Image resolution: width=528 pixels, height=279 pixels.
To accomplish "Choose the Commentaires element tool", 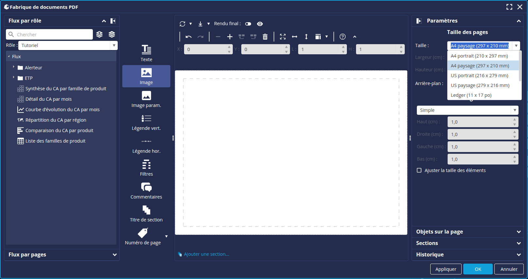I will point(146,190).
